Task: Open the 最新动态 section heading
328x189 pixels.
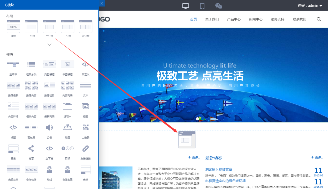Action: pos(213,158)
